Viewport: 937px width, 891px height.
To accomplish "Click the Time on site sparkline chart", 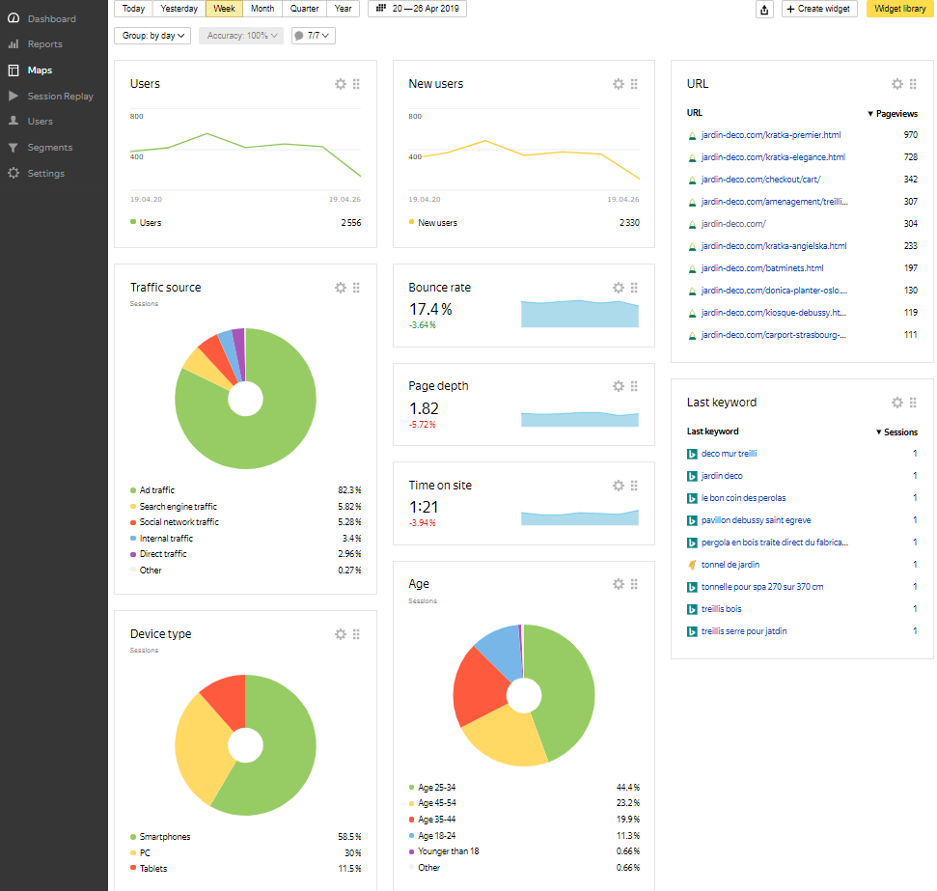I will (x=580, y=518).
